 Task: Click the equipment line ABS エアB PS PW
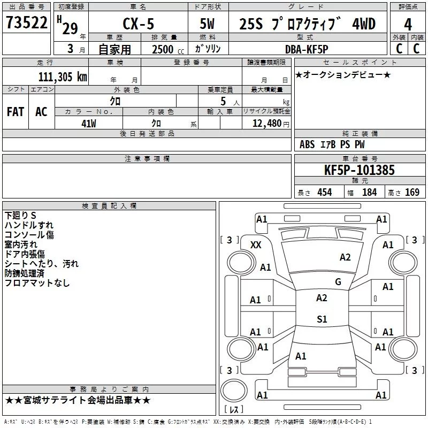(332, 144)
